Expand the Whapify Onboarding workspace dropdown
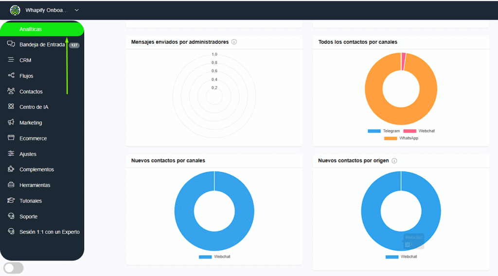The image size is (498, 276). click(x=77, y=10)
